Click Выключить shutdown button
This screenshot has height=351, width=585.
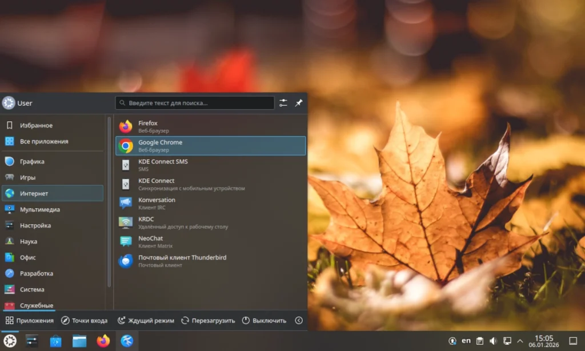click(264, 320)
